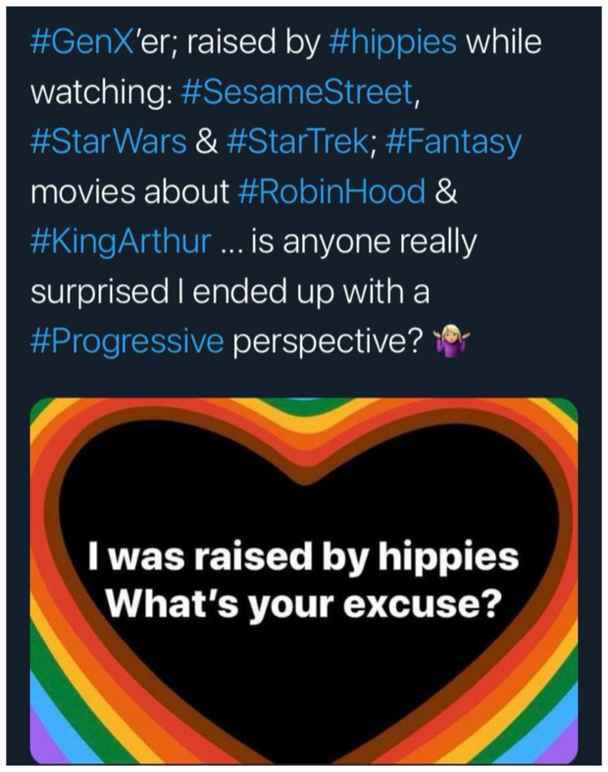Open the #Progressive hashtag link
The height and width of the screenshot is (772, 608).
(x=127, y=343)
